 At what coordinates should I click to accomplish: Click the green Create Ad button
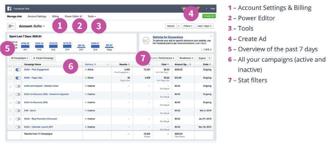(x=209, y=16)
